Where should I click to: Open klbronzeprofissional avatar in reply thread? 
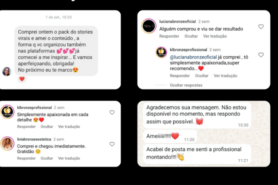pyautogui.click(x=161, y=52)
